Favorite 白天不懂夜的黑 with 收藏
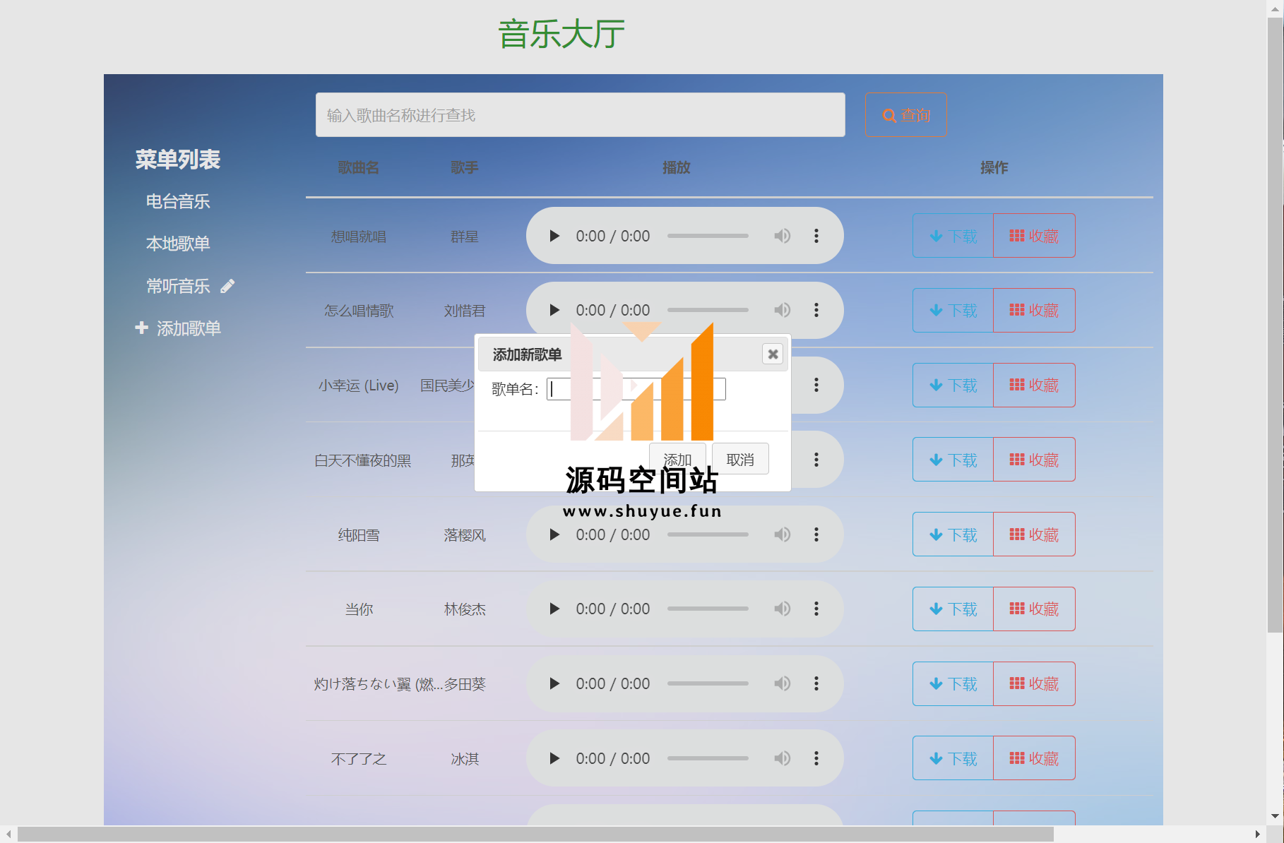1284x843 pixels. click(x=1034, y=460)
